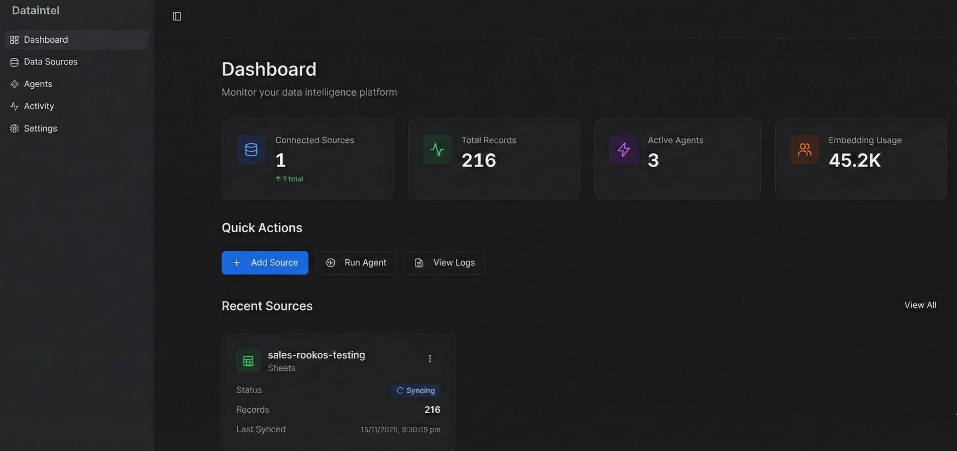The width and height of the screenshot is (957, 451).
Task: Open Settings via the gear icon
Action: tap(14, 128)
